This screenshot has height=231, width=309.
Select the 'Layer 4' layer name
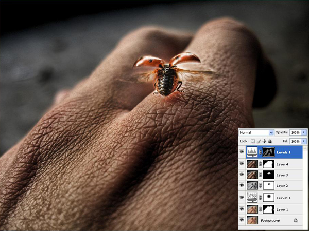pos(282,164)
